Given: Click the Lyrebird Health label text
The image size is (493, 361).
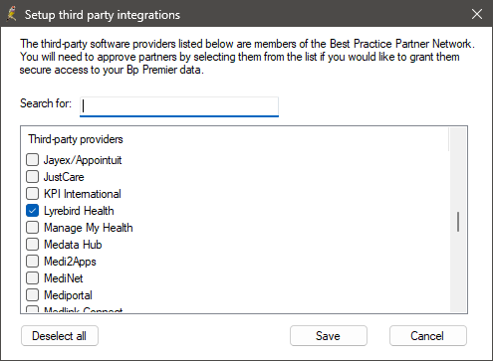Looking at the screenshot, I should coord(79,211).
